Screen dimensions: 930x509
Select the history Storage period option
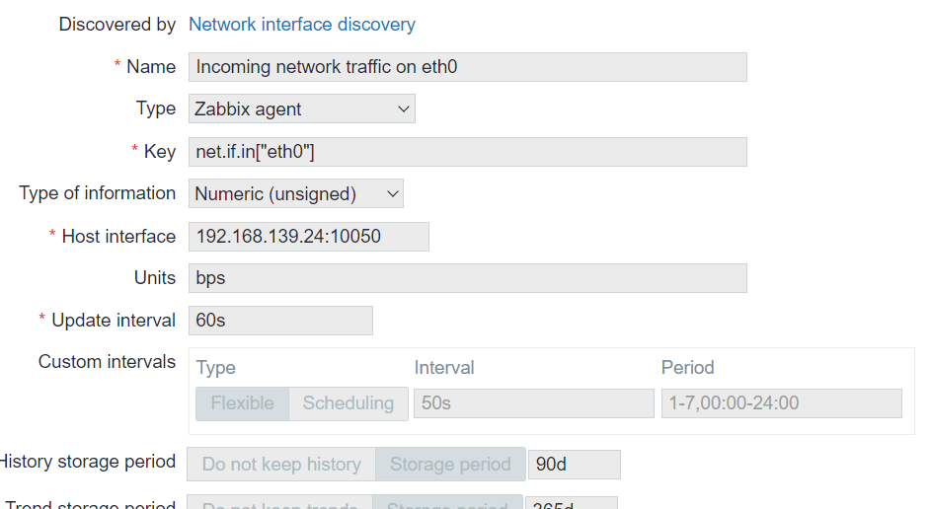450,465
